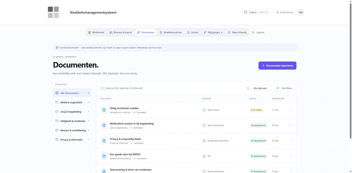Open the Kwaliteitscentrum tab

click(170, 33)
